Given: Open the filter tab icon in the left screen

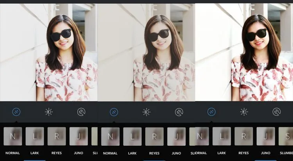Looking at the screenshot, I should tap(16, 112).
